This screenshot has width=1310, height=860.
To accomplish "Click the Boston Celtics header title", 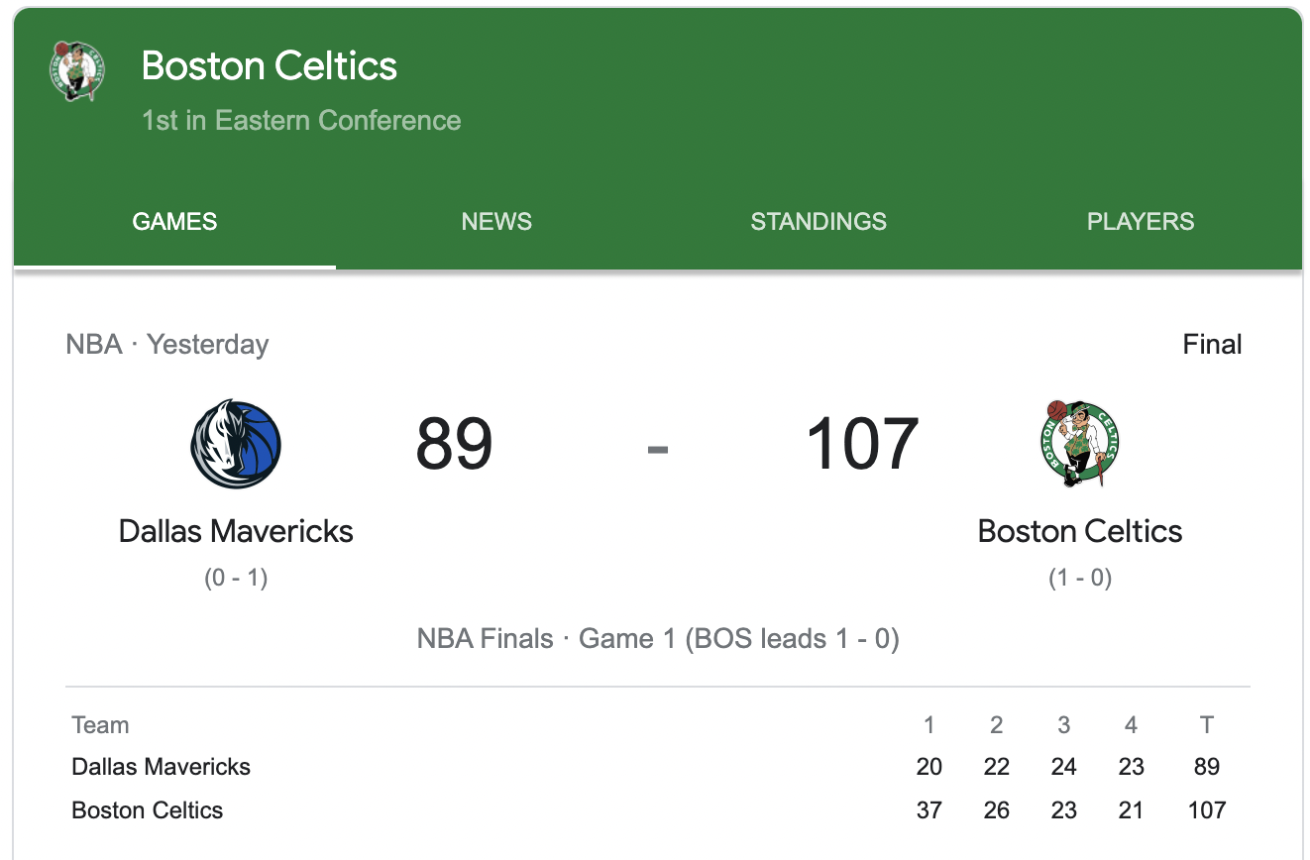I will click(x=270, y=66).
